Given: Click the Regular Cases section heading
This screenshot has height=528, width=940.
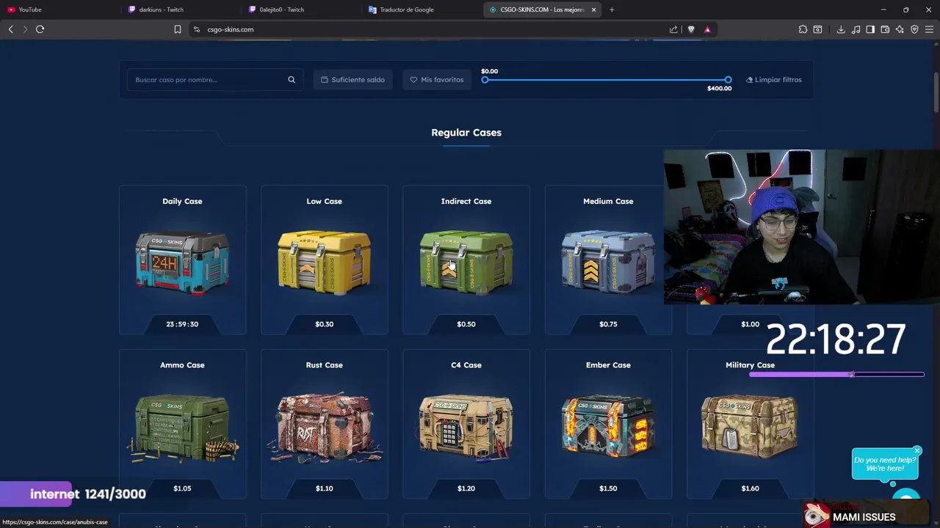Looking at the screenshot, I should tap(466, 133).
